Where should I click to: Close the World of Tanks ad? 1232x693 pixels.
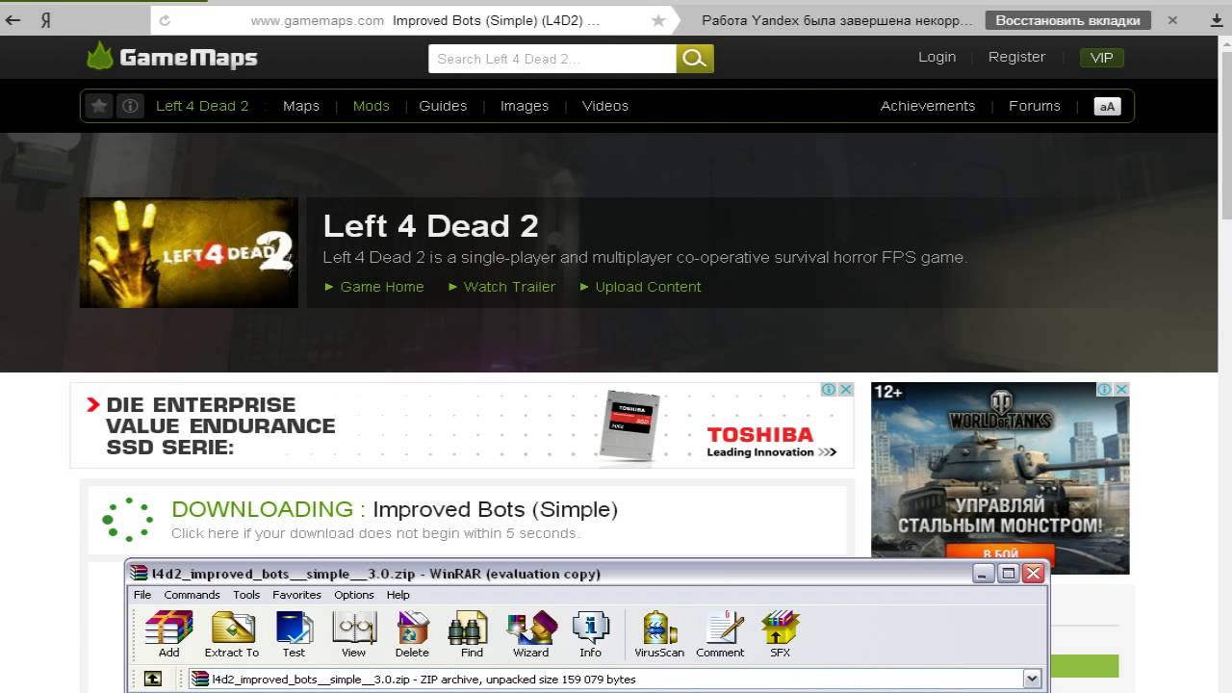pos(1121,390)
